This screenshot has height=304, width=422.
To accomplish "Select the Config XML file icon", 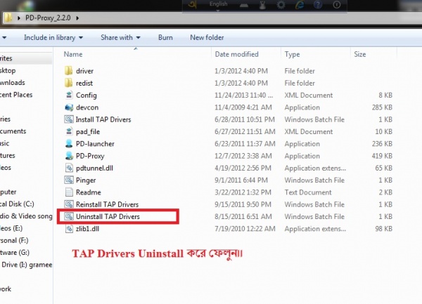I will pos(69,95).
